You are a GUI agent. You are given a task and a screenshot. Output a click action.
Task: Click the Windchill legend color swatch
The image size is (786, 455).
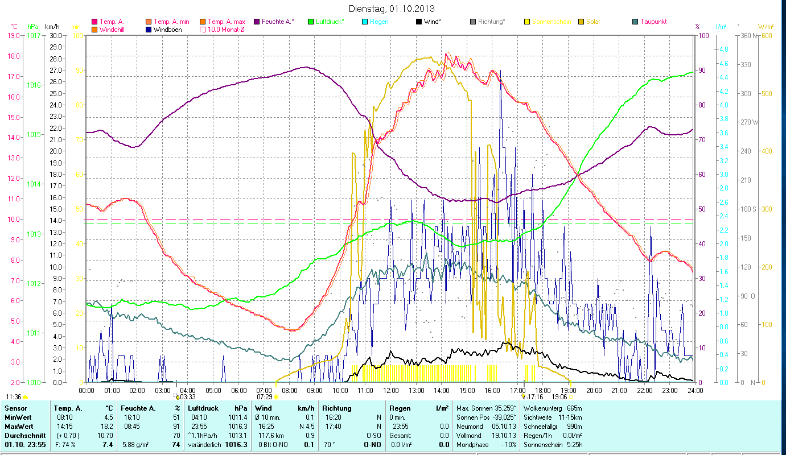coord(94,29)
